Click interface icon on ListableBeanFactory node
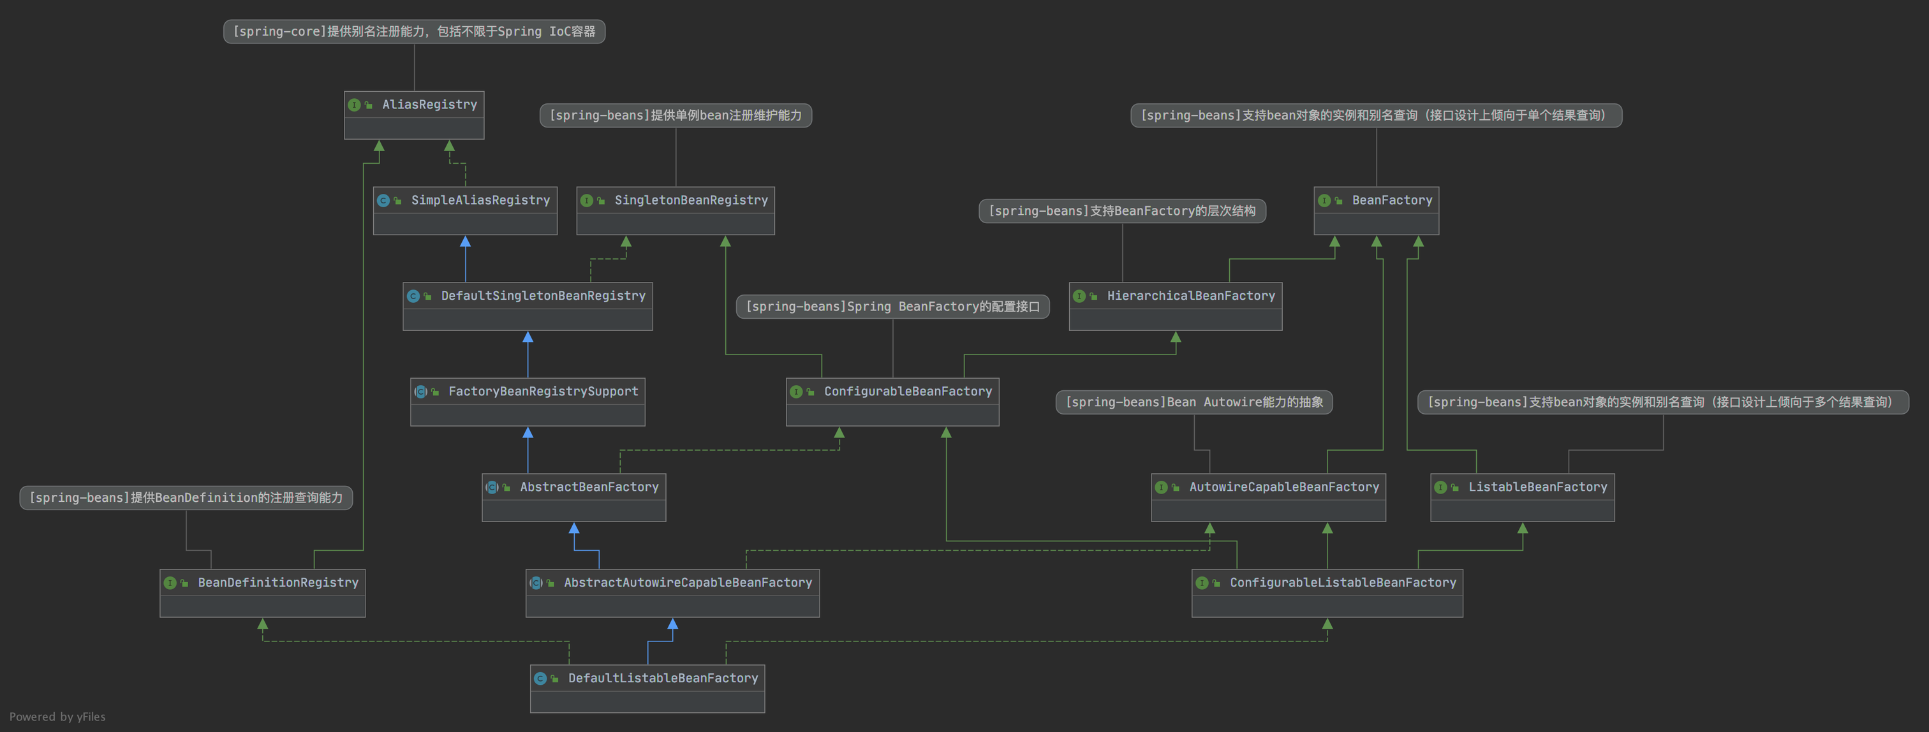Screen dimensions: 1929x732 tap(1440, 487)
